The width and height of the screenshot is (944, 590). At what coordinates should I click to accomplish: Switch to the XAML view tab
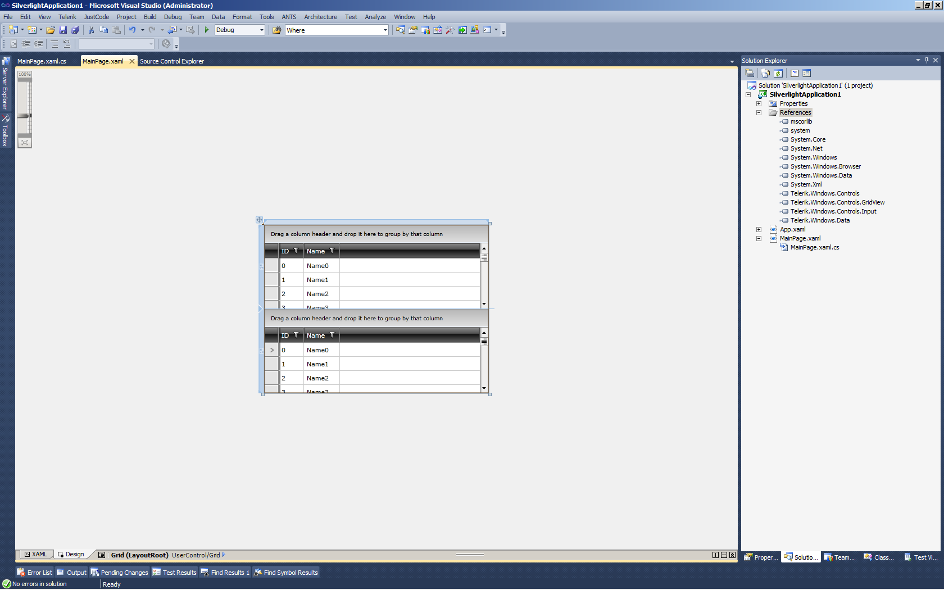click(x=35, y=554)
